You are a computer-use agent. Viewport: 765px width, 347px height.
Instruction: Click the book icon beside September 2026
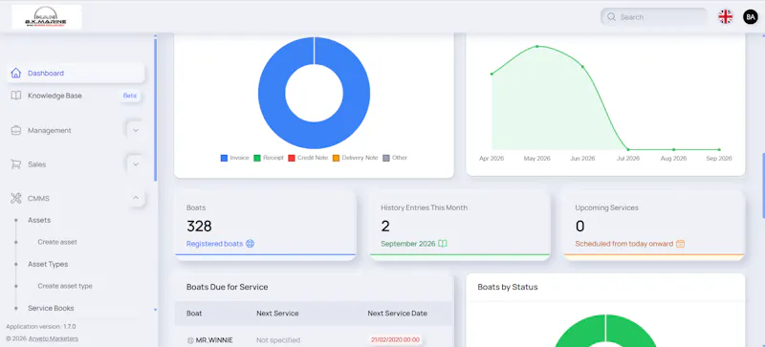pyautogui.click(x=443, y=244)
